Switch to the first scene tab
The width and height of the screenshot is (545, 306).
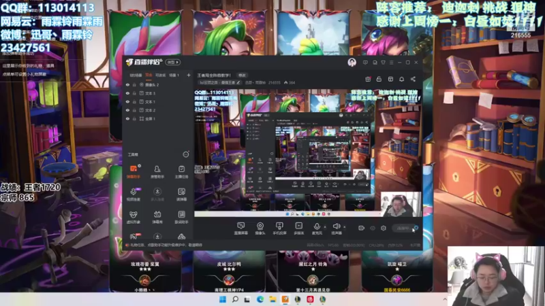pyautogui.click(x=136, y=75)
